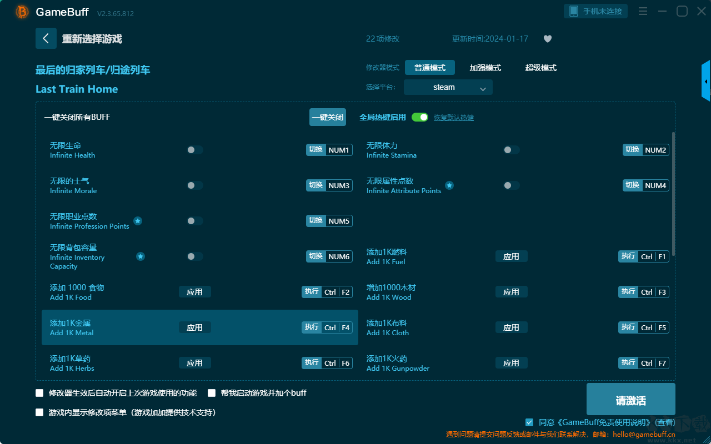Click the Last Train Home title

tap(77, 89)
